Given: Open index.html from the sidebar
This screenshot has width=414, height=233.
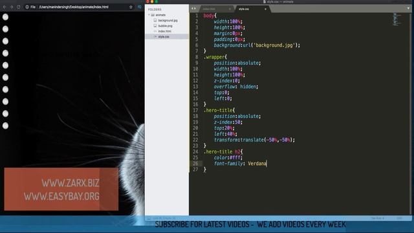Looking at the screenshot, I should click(165, 31).
